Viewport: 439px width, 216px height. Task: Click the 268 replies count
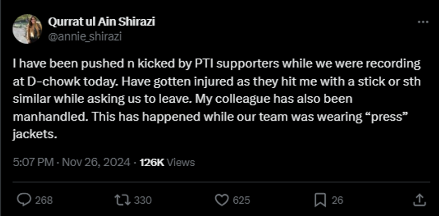pos(43,200)
